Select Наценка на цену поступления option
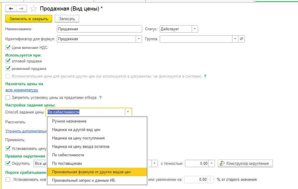This screenshot has height=189, width=298. pyautogui.click(x=78, y=138)
